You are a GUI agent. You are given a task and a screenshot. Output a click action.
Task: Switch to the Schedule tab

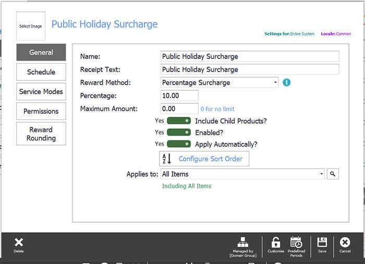click(41, 72)
